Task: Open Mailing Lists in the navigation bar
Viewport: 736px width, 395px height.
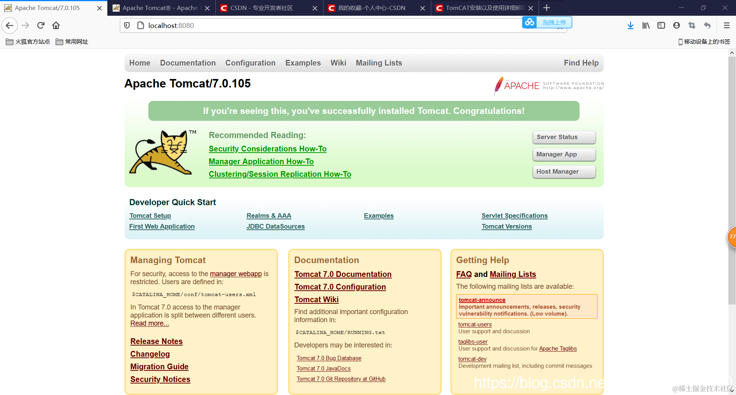Action: tap(379, 63)
